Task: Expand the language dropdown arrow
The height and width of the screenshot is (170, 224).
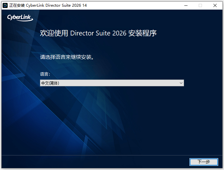Action: pyautogui.click(x=181, y=83)
